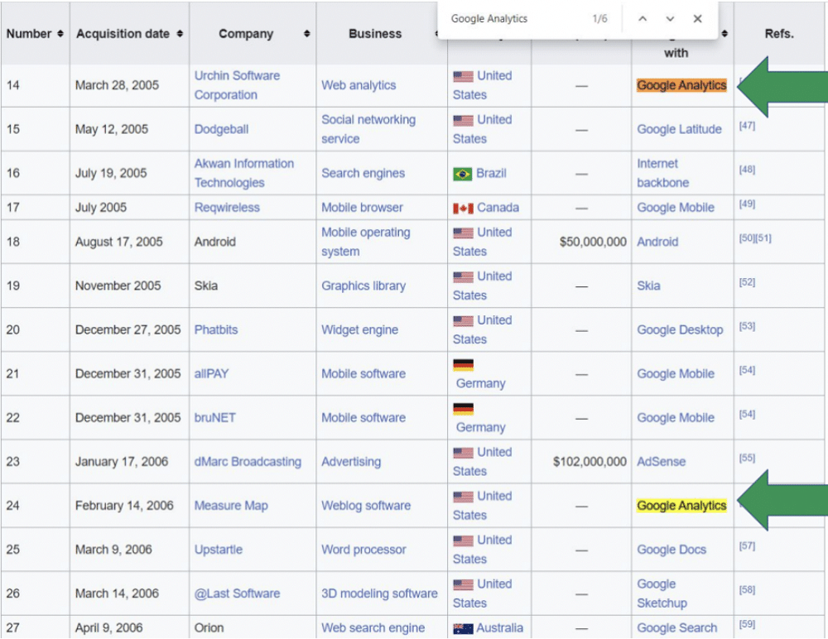This screenshot has width=828, height=639.
Task: Click reference link 50 in the Android row
Action: pyautogui.click(x=744, y=237)
